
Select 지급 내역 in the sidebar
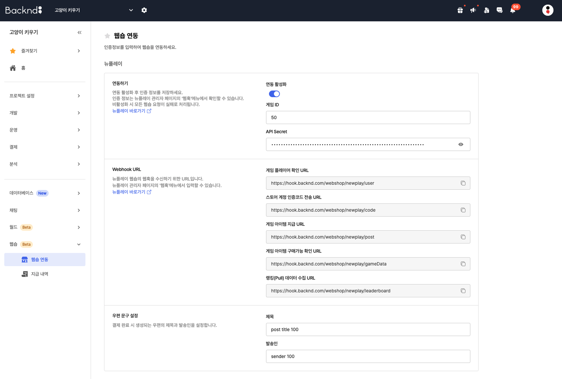coord(40,274)
